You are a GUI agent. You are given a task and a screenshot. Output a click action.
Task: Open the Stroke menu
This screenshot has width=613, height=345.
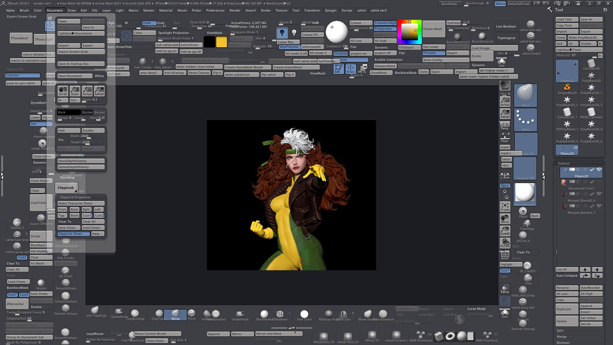(266, 10)
